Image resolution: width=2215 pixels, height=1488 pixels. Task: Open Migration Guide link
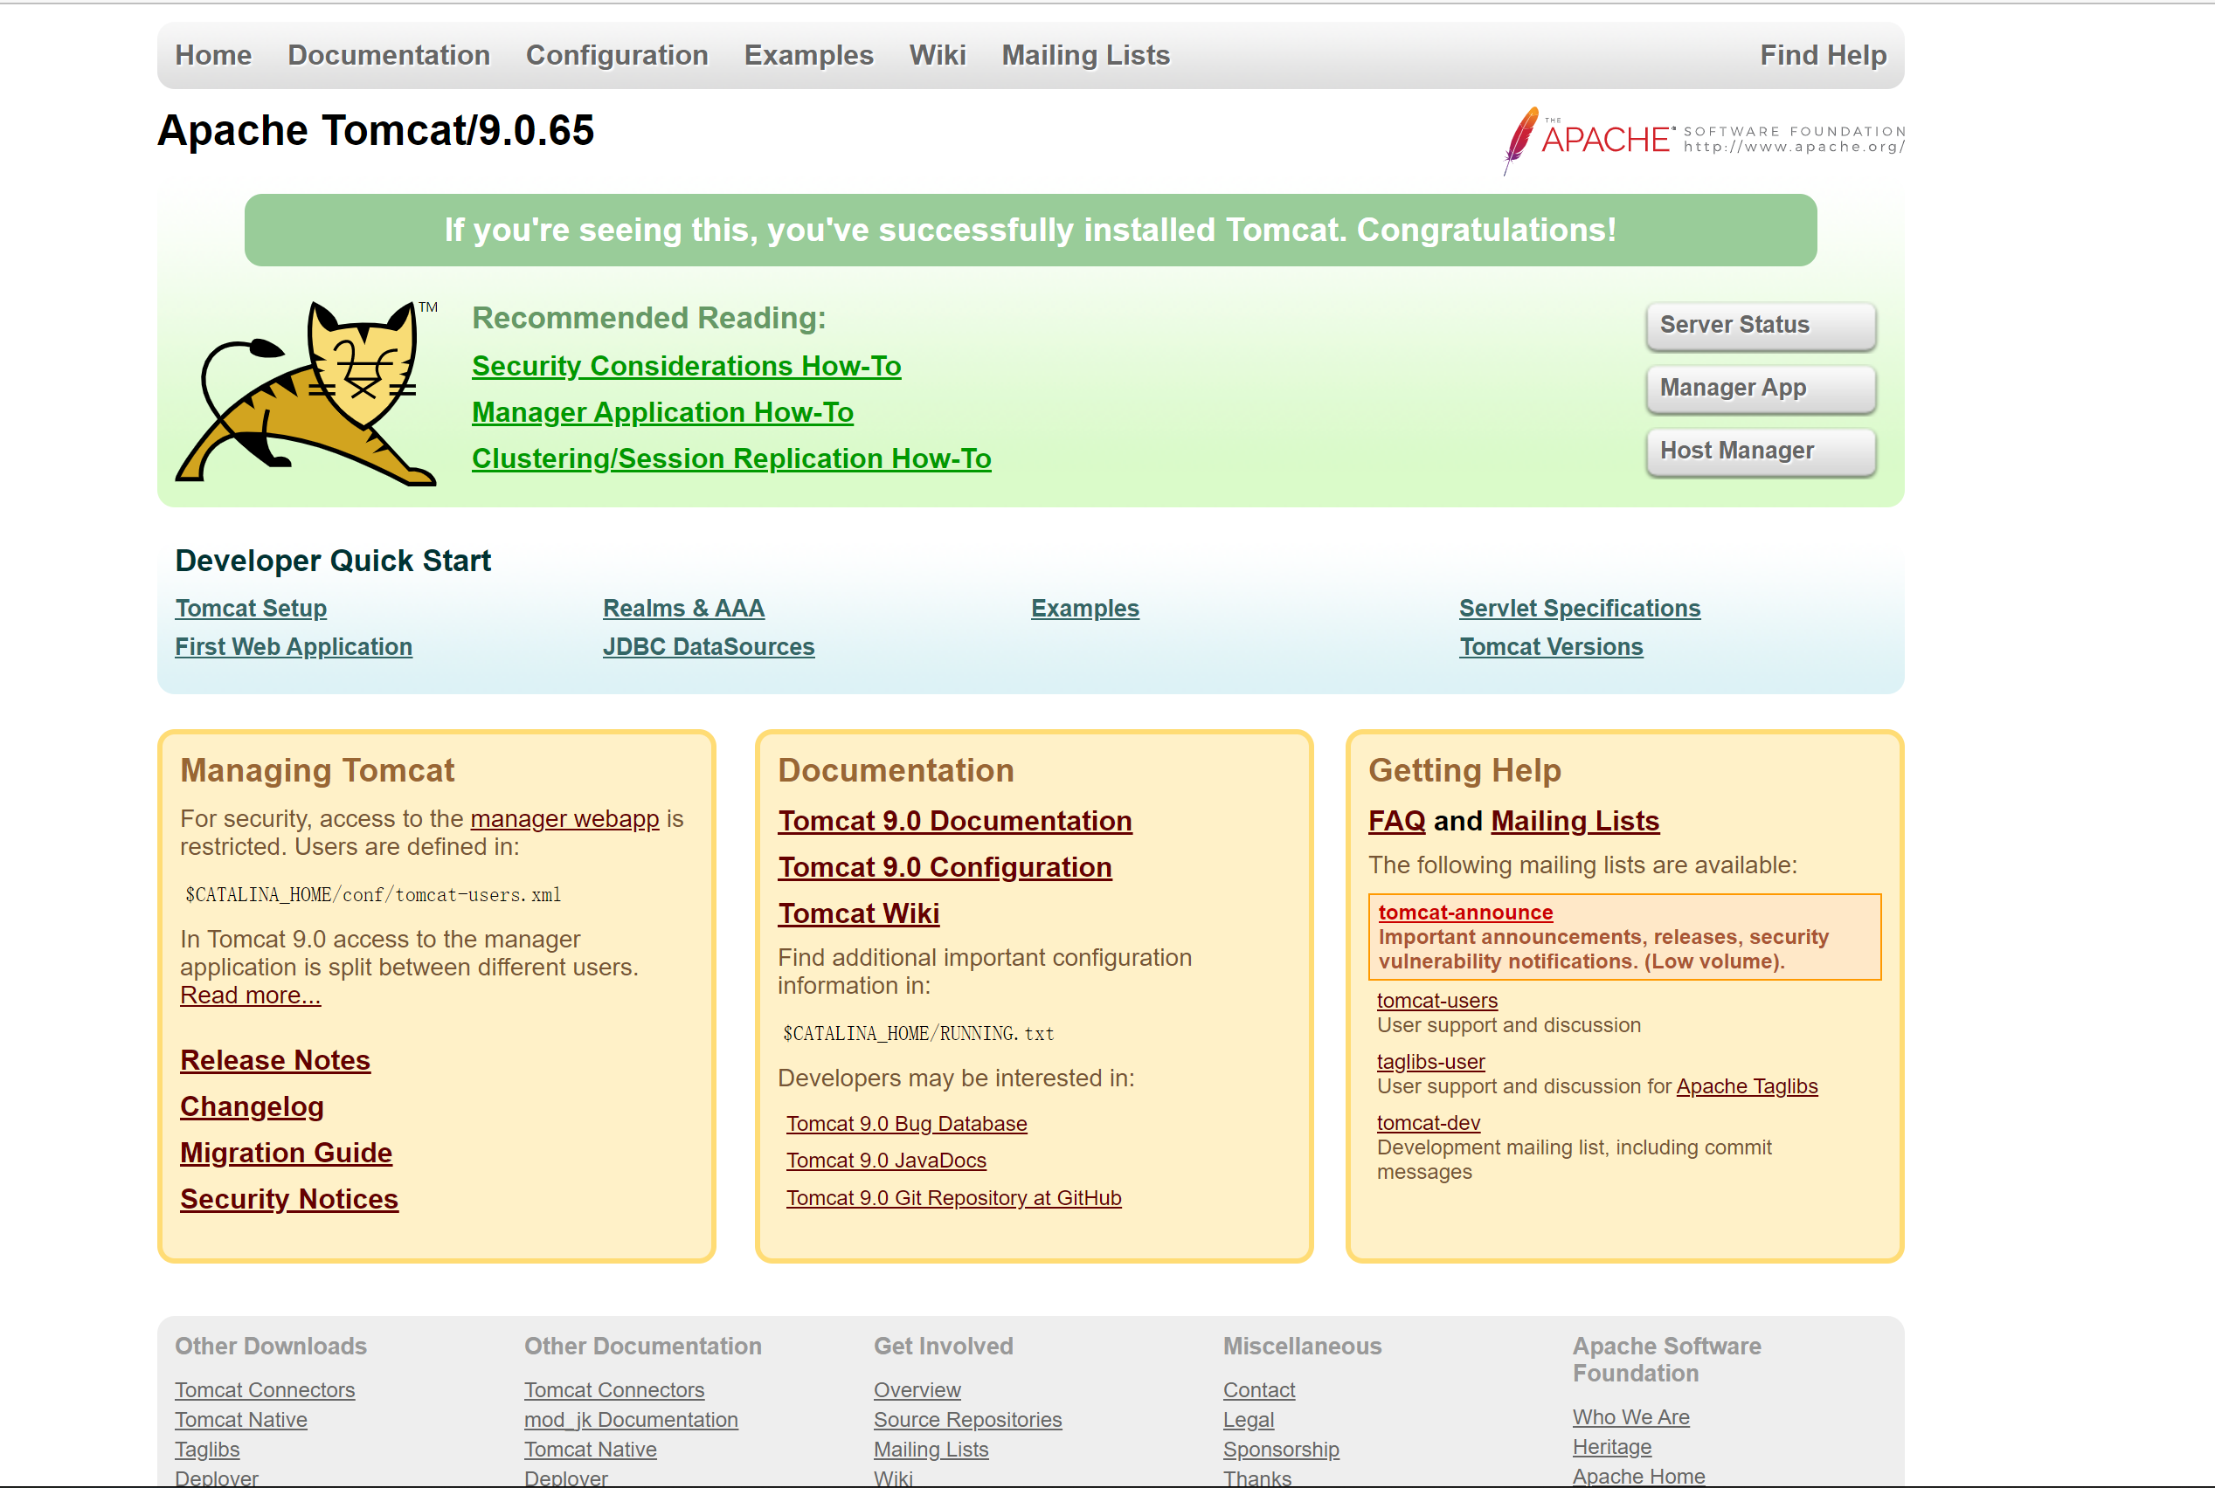click(x=286, y=1152)
